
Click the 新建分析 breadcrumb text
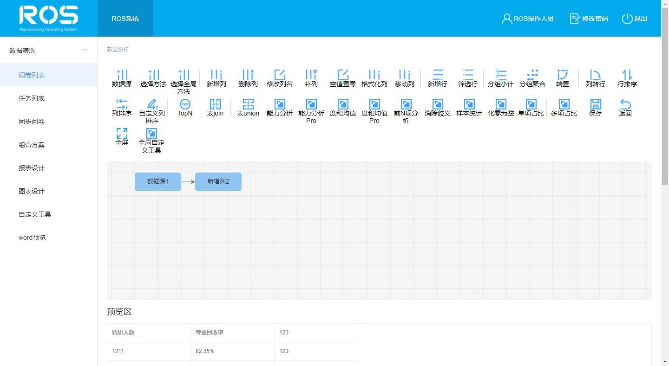(x=118, y=49)
